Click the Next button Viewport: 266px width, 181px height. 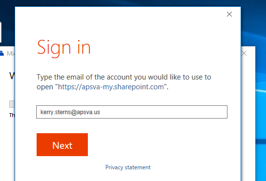click(62, 144)
